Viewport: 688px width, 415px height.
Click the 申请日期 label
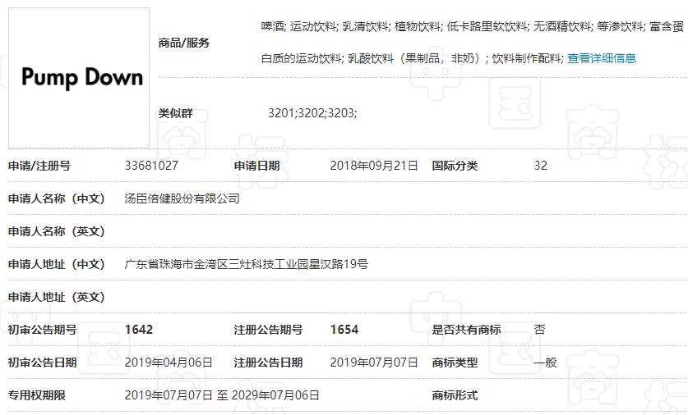click(256, 166)
